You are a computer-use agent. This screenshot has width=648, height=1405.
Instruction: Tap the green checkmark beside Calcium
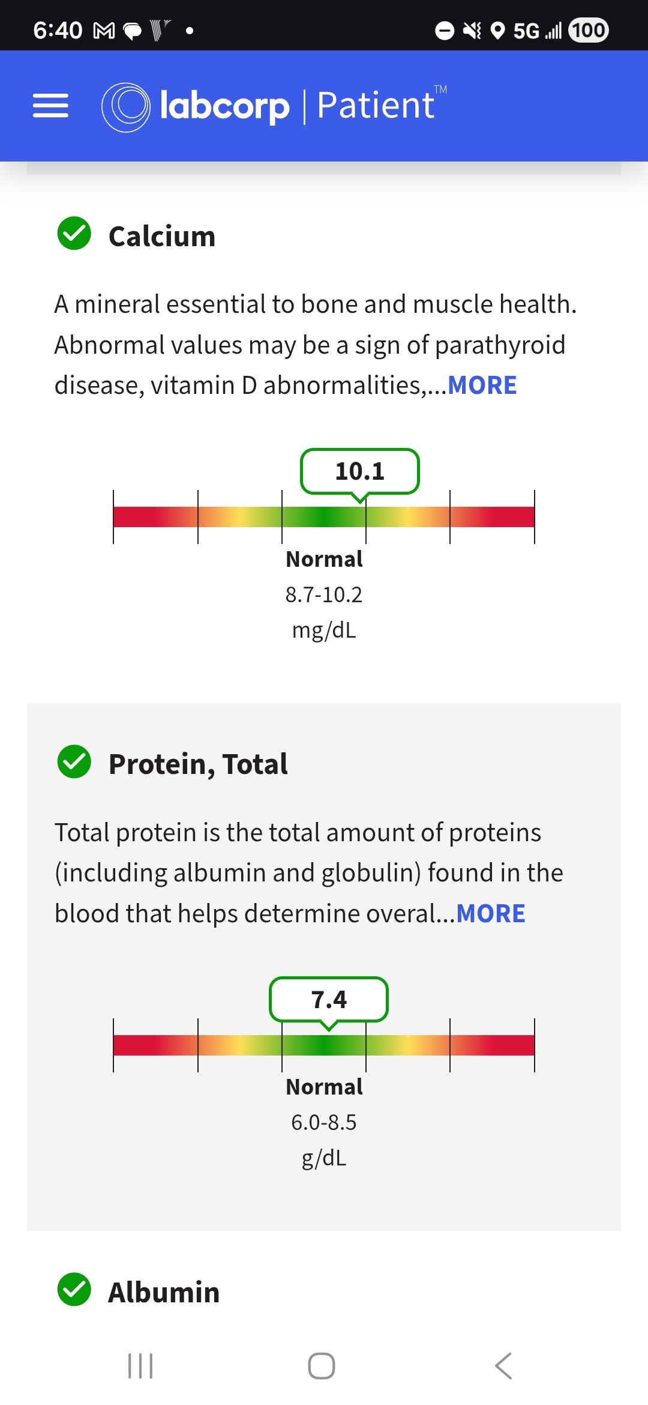pos(74,234)
